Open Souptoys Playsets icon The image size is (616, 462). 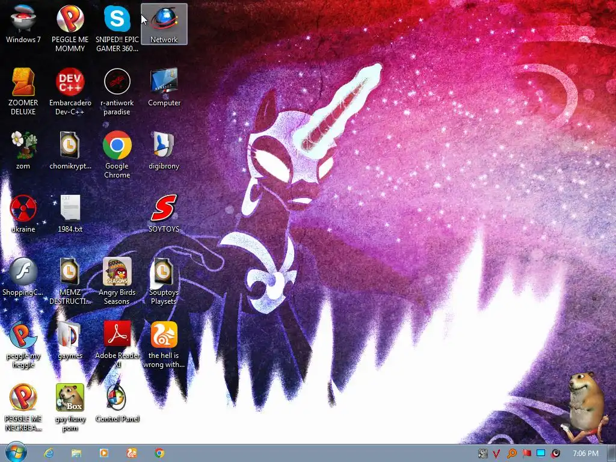click(x=164, y=282)
